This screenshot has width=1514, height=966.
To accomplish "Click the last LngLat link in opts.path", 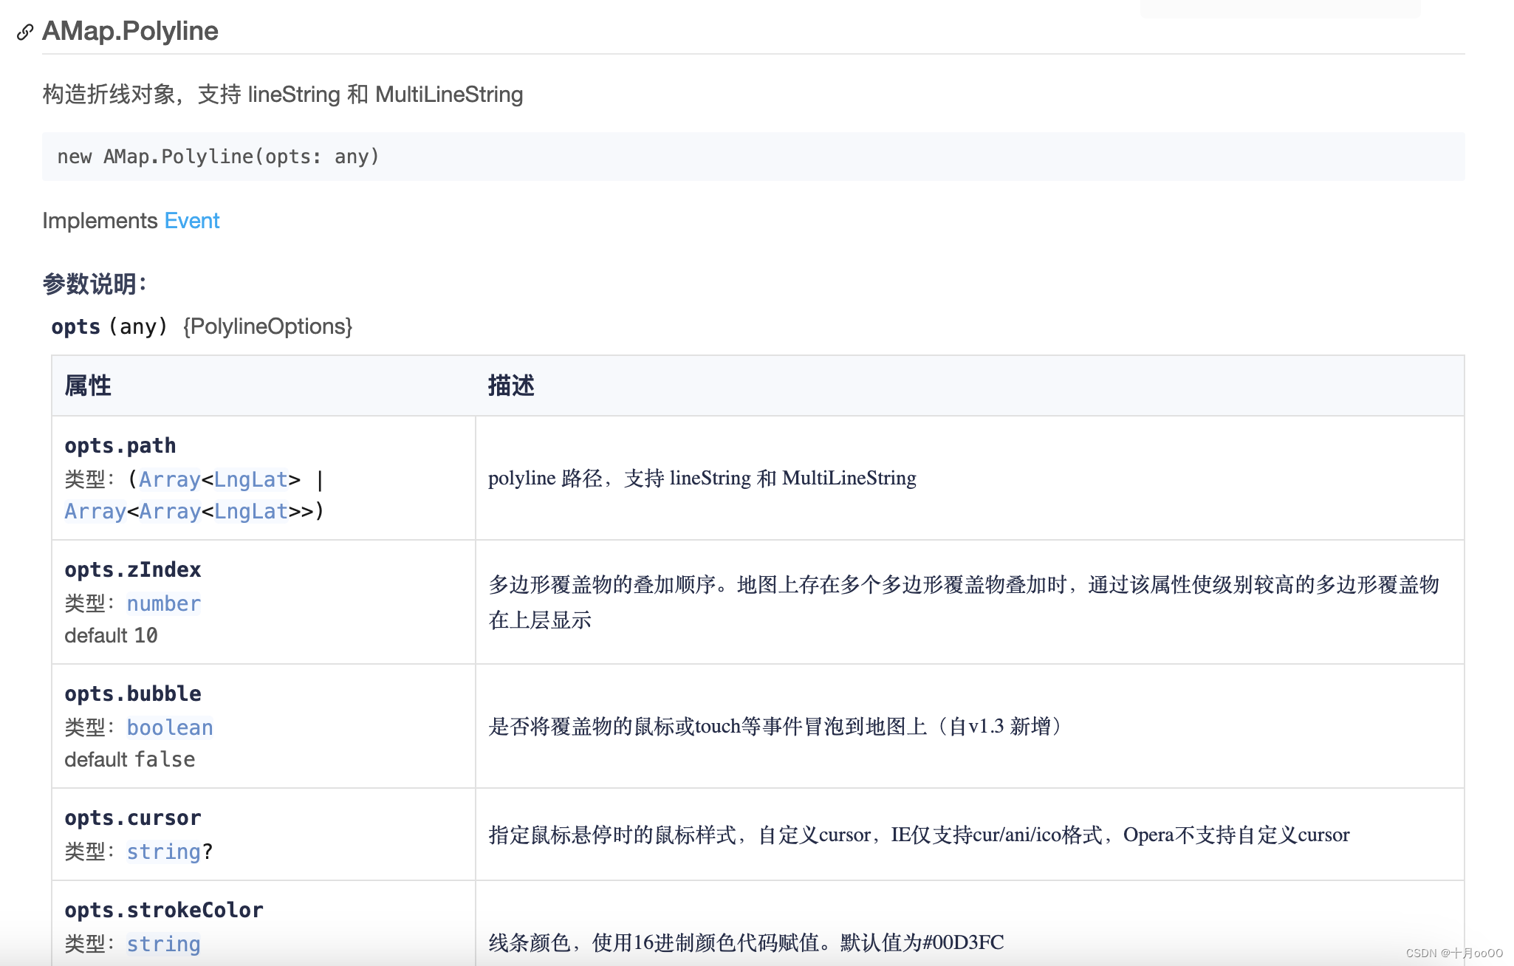I will [250, 512].
